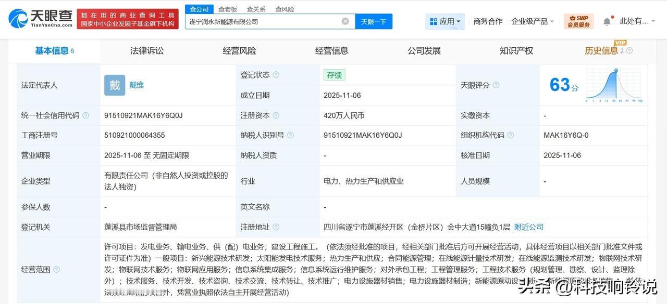This screenshot has width=667, height=304.
Task: Click inside the company search input field
Action: [x=261, y=21]
